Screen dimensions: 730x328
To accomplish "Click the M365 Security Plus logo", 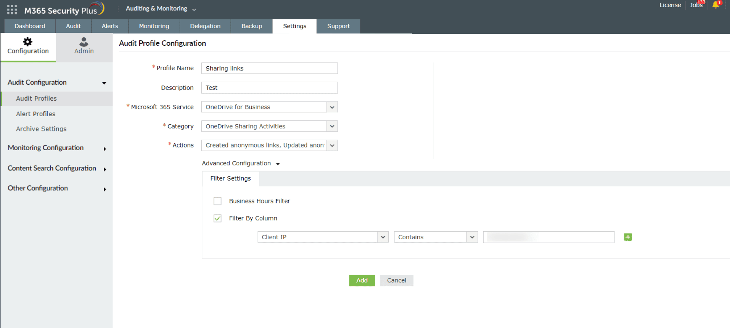I will coord(64,10).
